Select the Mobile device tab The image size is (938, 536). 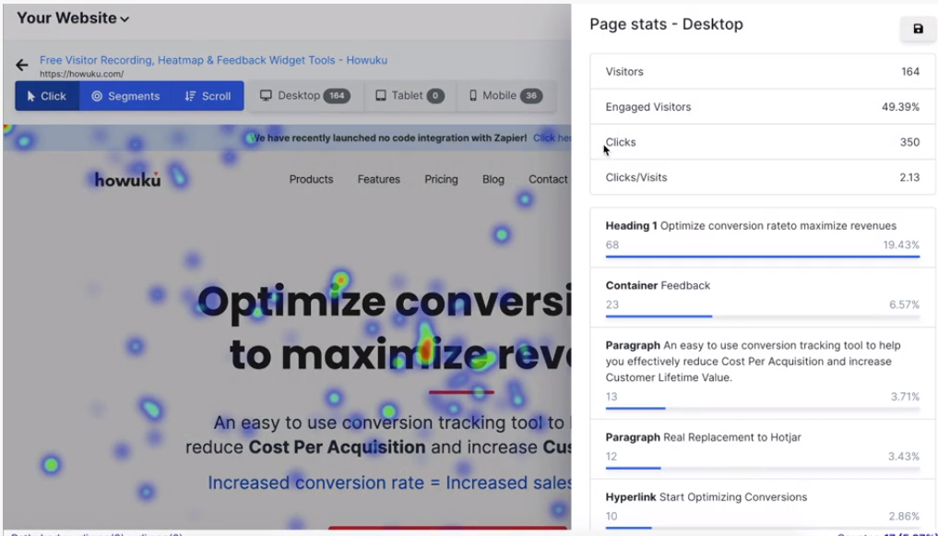(505, 96)
